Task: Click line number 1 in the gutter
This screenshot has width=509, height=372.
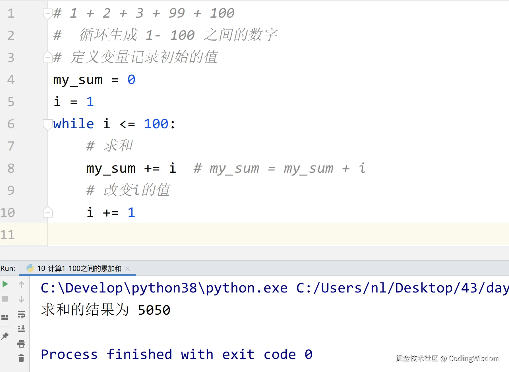Action: tap(11, 13)
